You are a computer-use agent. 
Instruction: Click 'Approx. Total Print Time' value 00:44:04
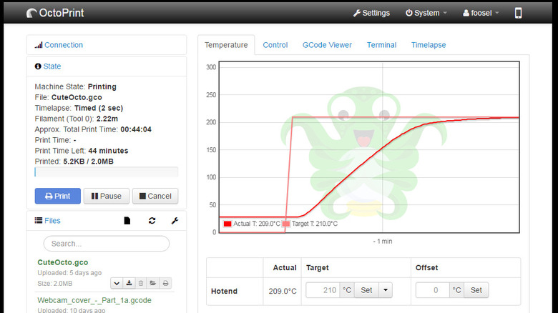[x=136, y=129]
